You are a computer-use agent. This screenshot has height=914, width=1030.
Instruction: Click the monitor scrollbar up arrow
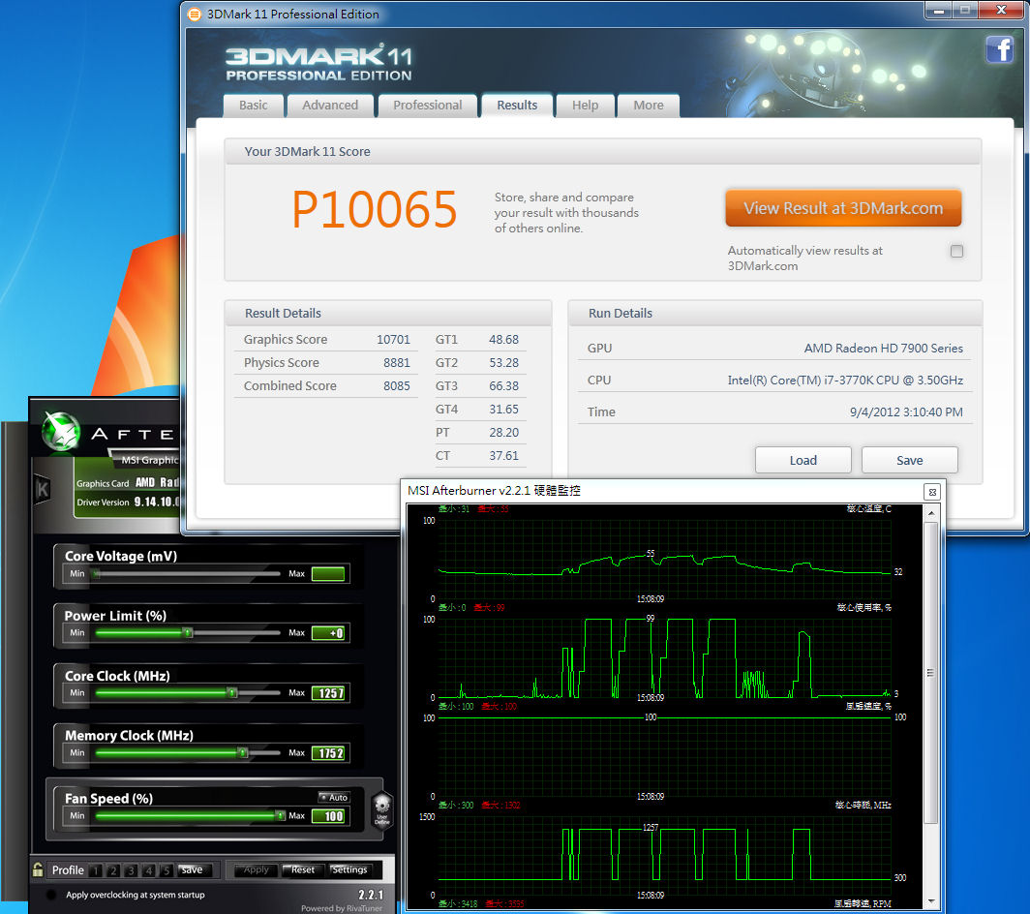click(931, 512)
